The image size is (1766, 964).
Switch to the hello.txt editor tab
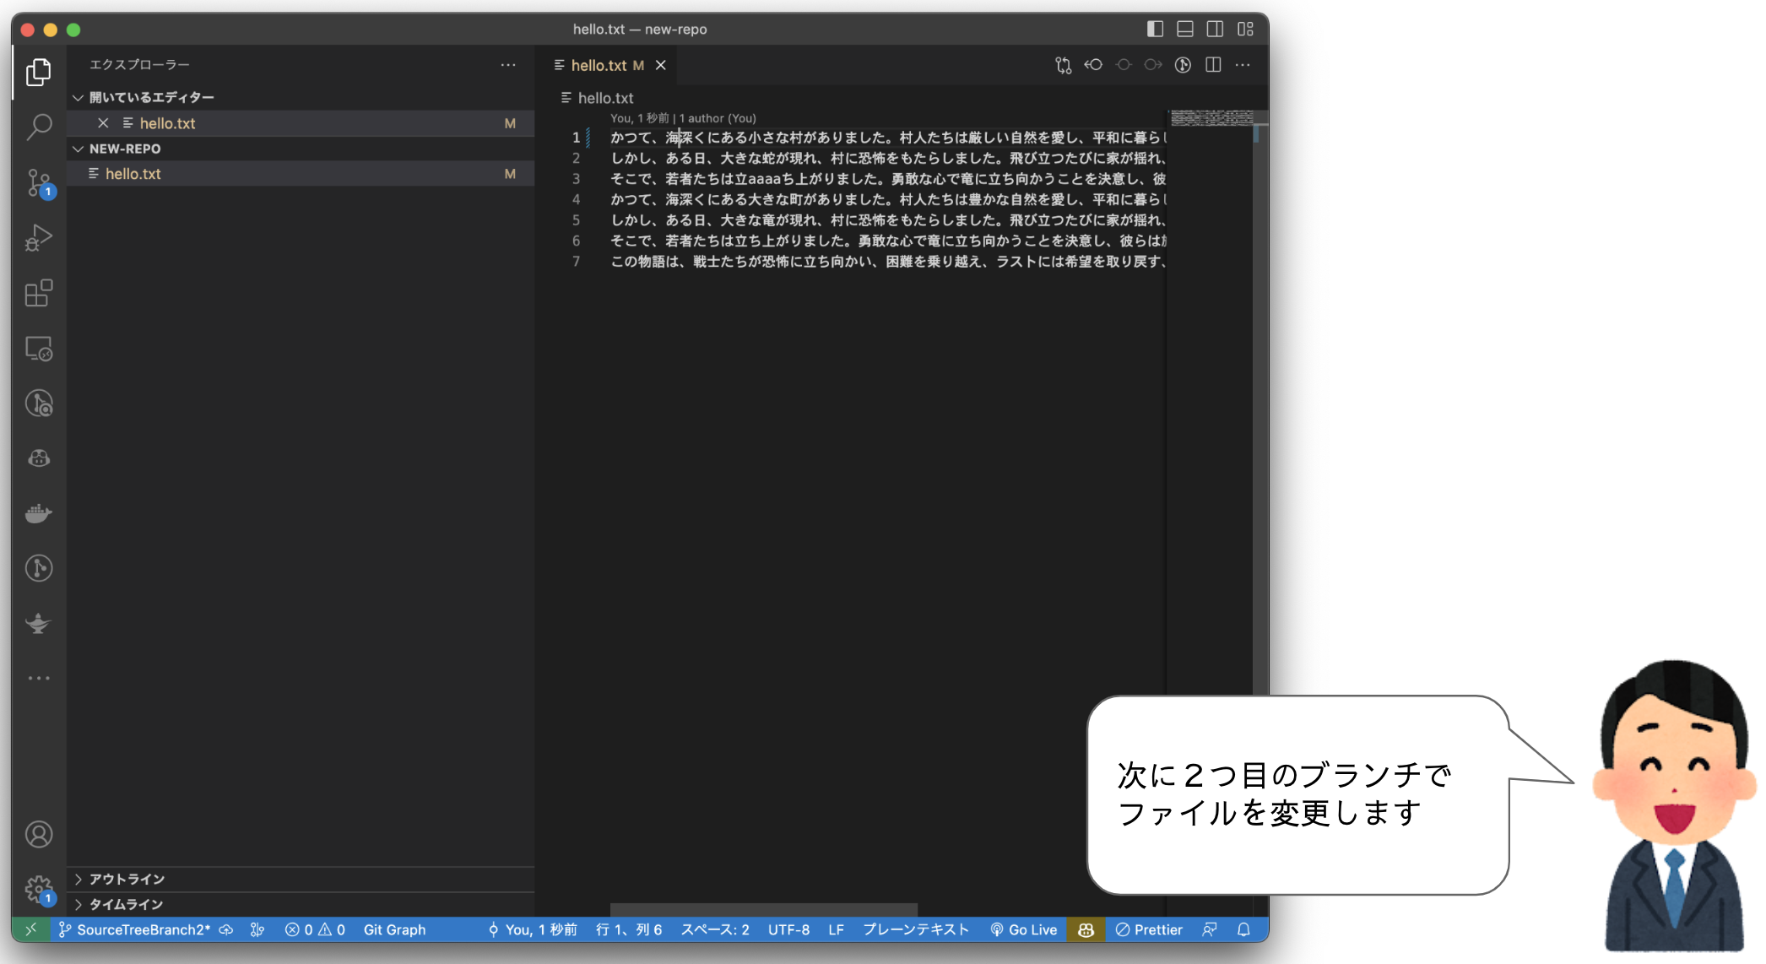pos(599,65)
